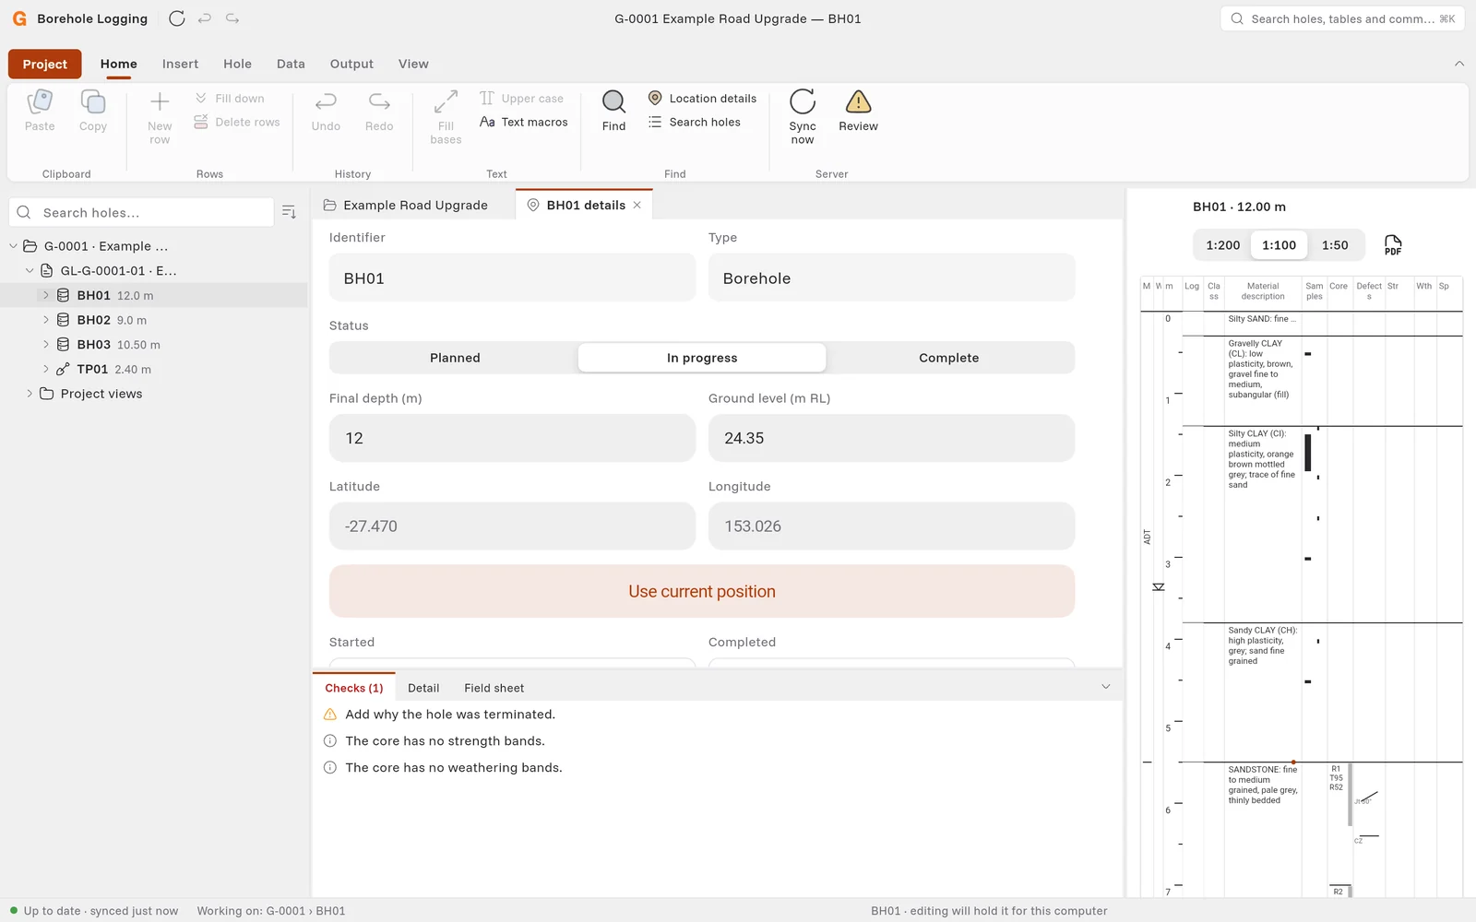Open Location details
This screenshot has height=922, width=1476.
point(702,99)
